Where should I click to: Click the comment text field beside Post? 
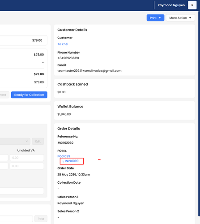[x=16, y=219]
